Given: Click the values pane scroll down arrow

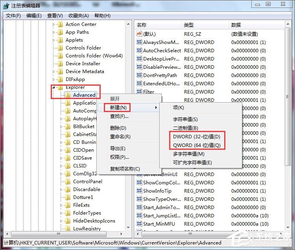Looking at the screenshot, I should point(288,228).
